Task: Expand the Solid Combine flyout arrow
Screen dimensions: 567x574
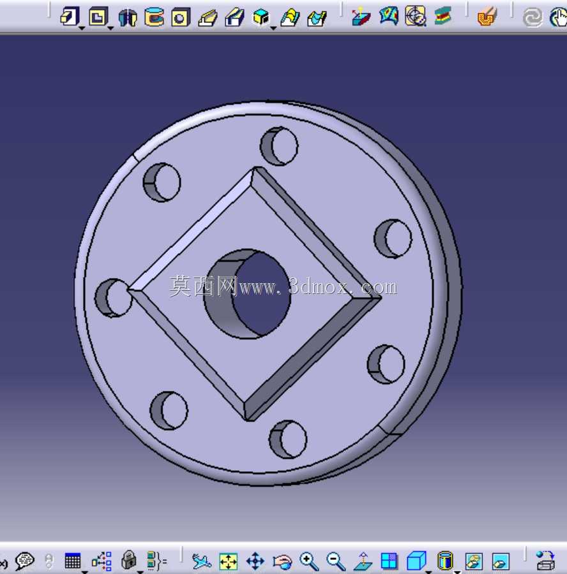Action: [273, 28]
